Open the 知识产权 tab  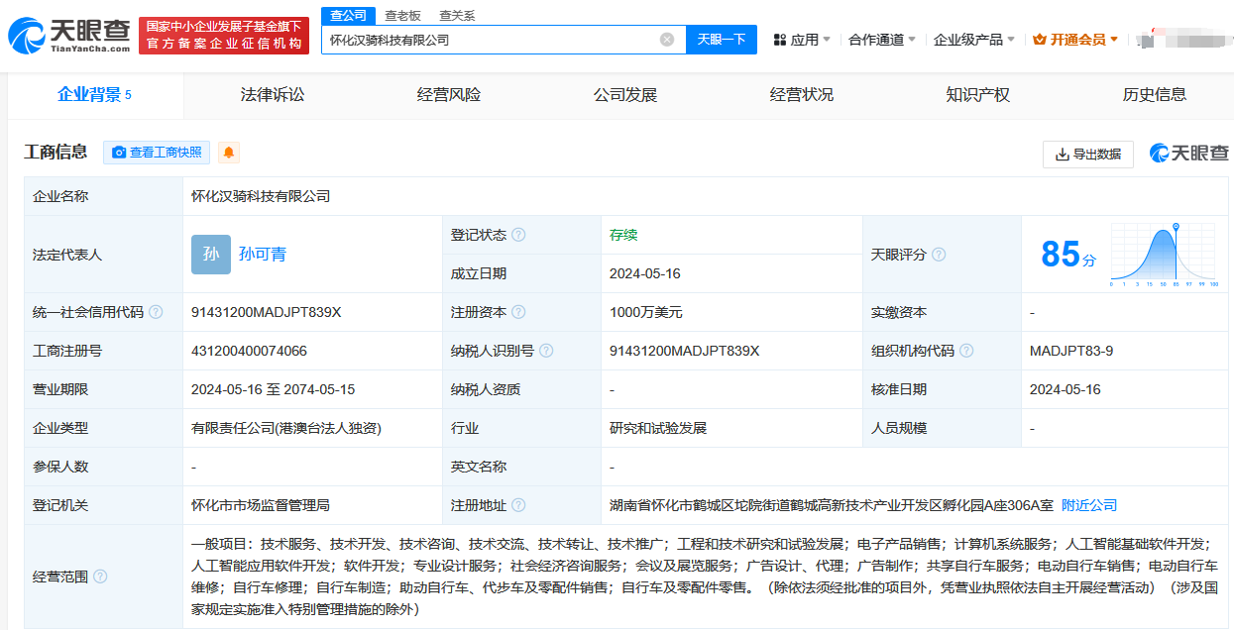[x=977, y=95]
